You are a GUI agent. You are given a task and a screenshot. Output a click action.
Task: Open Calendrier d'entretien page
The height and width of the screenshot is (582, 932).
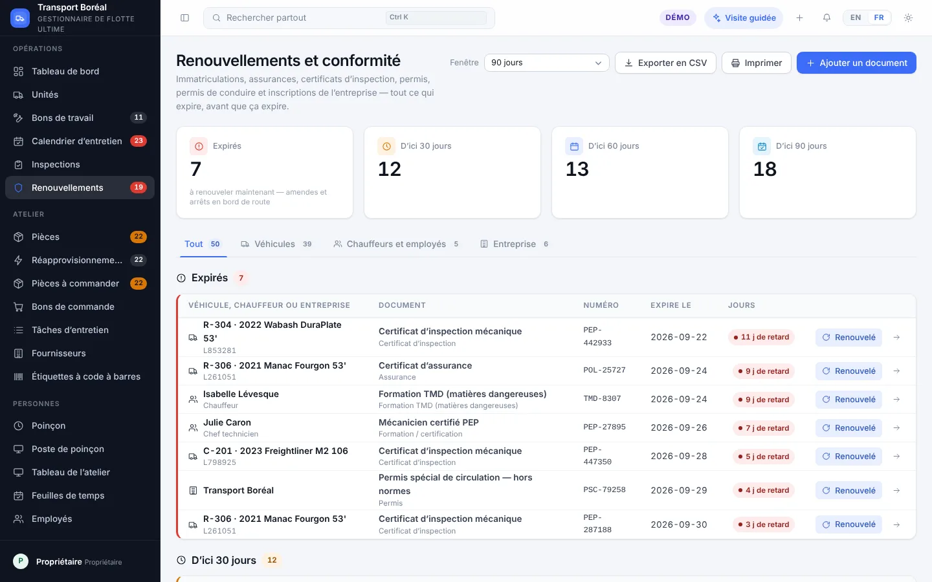tap(80, 141)
